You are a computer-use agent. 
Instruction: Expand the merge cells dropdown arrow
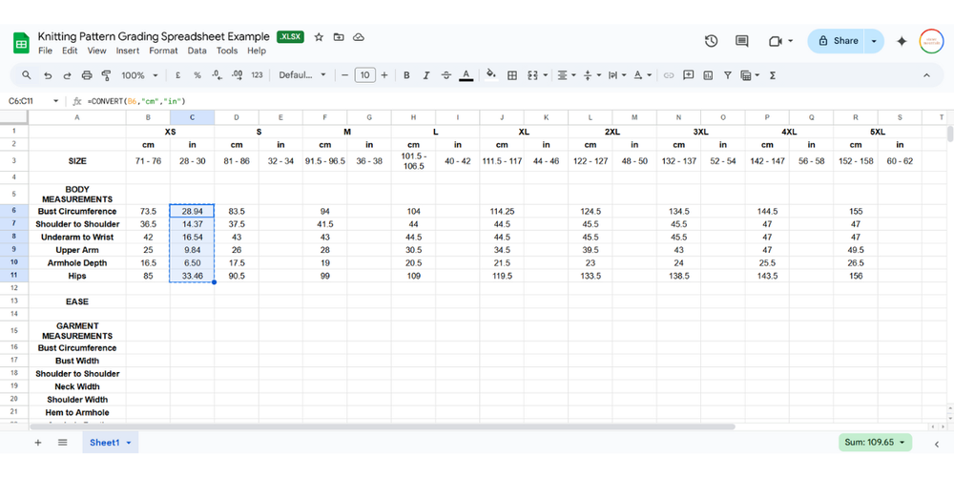pos(545,75)
